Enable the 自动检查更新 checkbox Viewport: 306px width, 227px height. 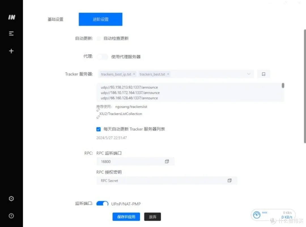(x=99, y=38)
